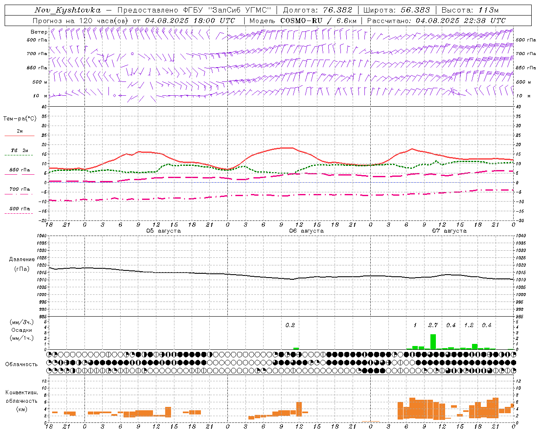The height and width of the screenshot is (430, 538).
Task: Click the 07 августа date label
Action: click(449, 231)
